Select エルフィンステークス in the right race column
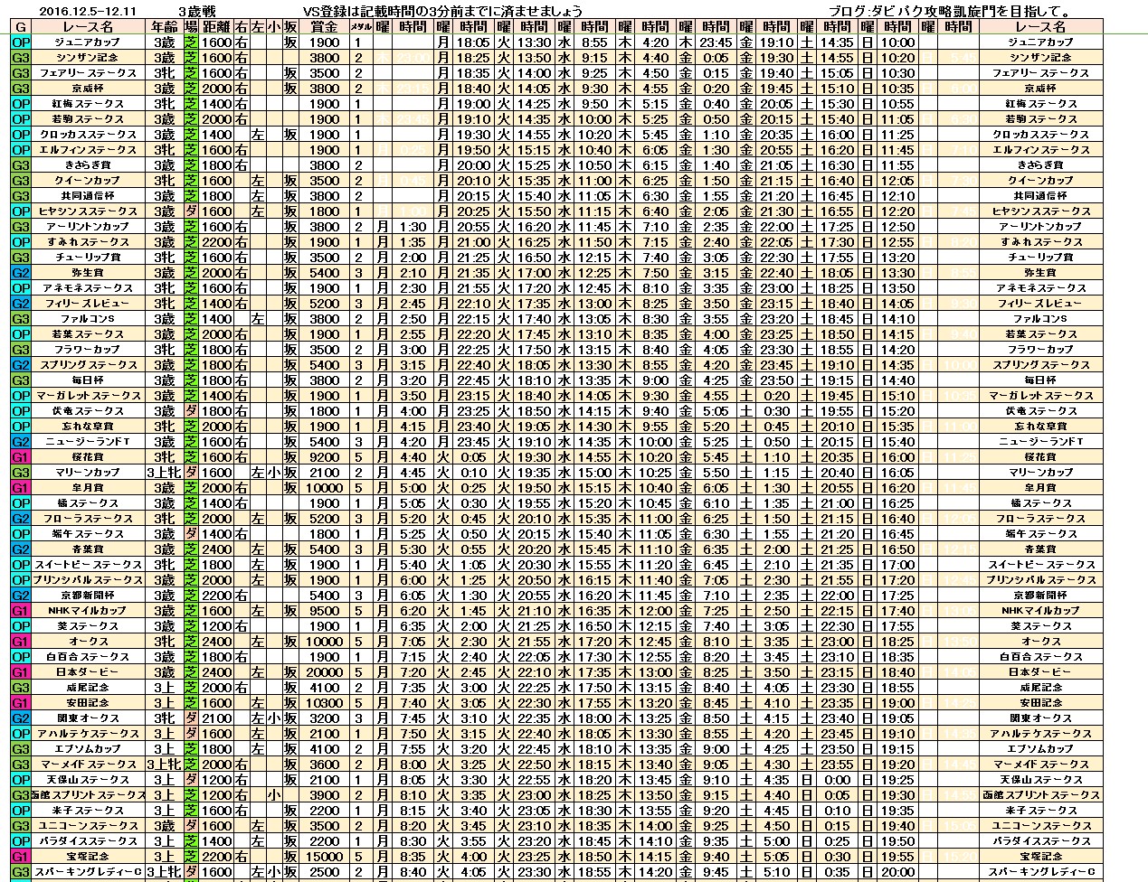1148x882 pixels. 1040,150
